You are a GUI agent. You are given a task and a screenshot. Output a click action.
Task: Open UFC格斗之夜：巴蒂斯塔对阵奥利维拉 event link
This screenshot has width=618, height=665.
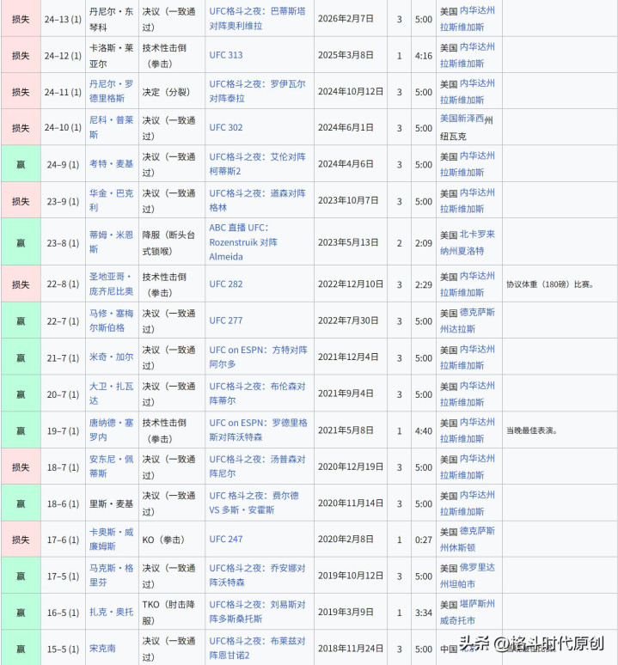click(257, 18)
